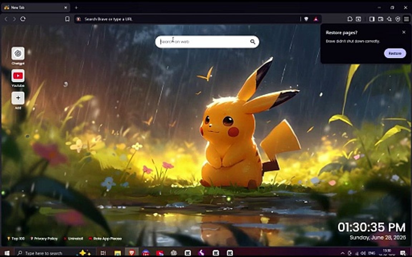Click the volume speaker icon in system tray
Image resolution: width=412 pixels, height=257 pixels.
[x=363, y=253]
